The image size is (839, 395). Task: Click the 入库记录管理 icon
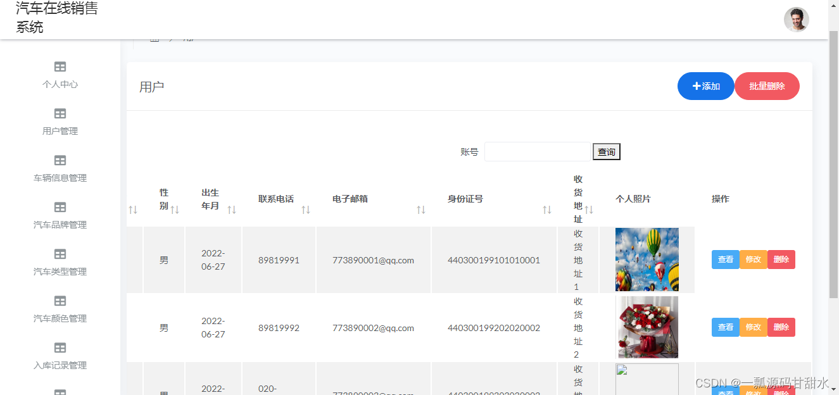tap(60, 348)
